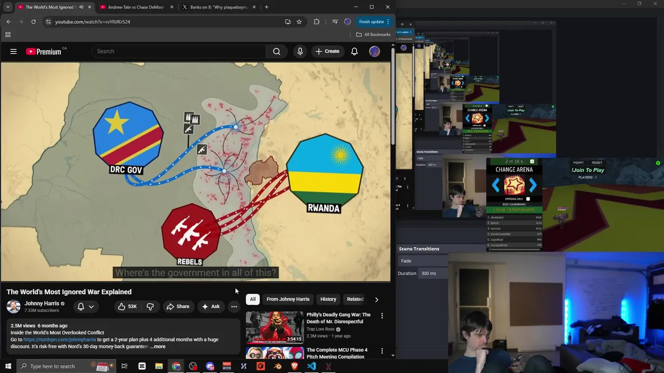
Task: Open Blender from the taskbar
Action: coord(278,366)
